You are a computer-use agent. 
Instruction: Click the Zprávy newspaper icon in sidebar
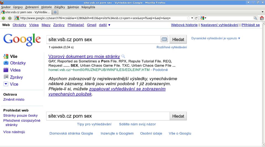point(6,77)
